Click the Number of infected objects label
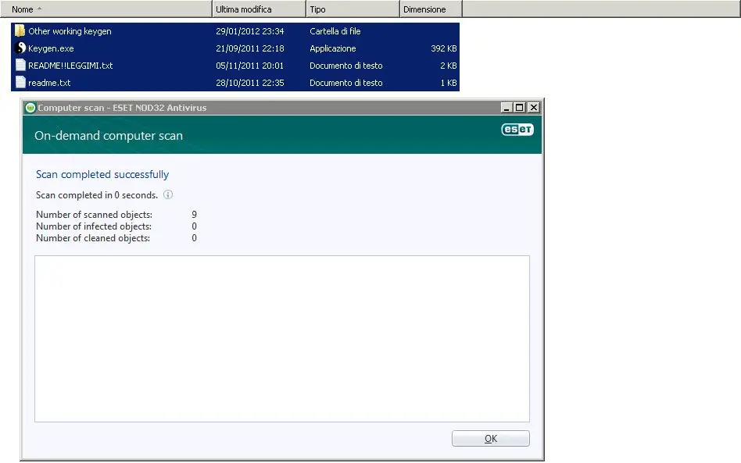The width and height of the screenshot is (741, 463). (x=94, y=226)
